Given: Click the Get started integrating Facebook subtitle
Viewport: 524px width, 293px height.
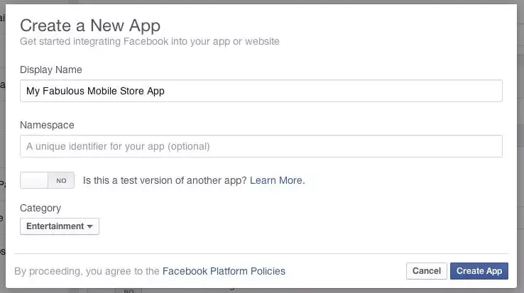Looking at the screenshot, I should click(x=150, y=41).
